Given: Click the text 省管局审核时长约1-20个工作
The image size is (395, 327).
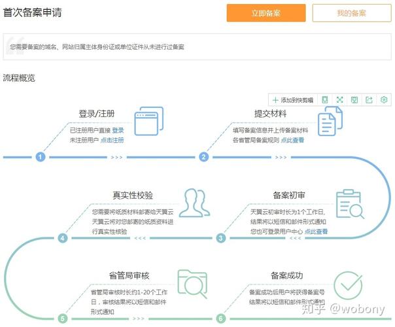Looking at the screenshot, I should tap(129, 292).
